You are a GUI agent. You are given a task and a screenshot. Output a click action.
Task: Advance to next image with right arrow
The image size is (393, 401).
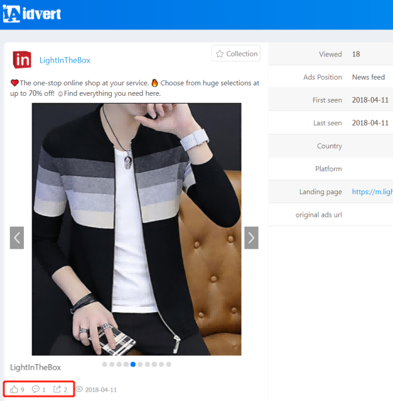pyautogui.click(x=251, y=238)
